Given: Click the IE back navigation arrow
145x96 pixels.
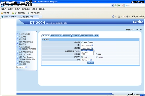Looking at the screenshot, I should click(2, 6).
